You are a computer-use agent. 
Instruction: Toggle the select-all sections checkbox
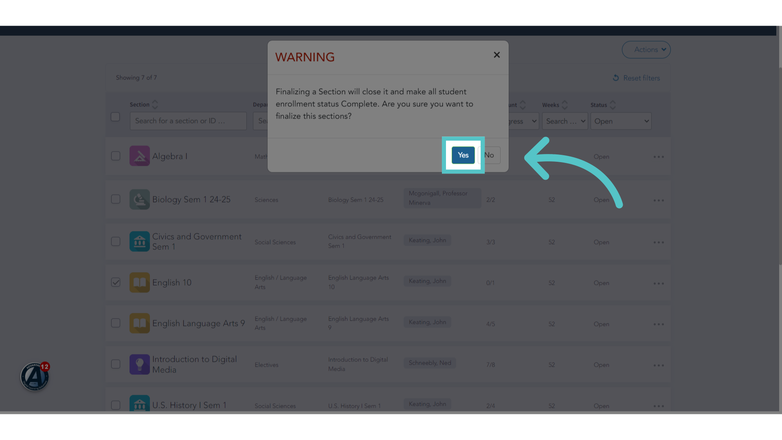click(115, 117)
